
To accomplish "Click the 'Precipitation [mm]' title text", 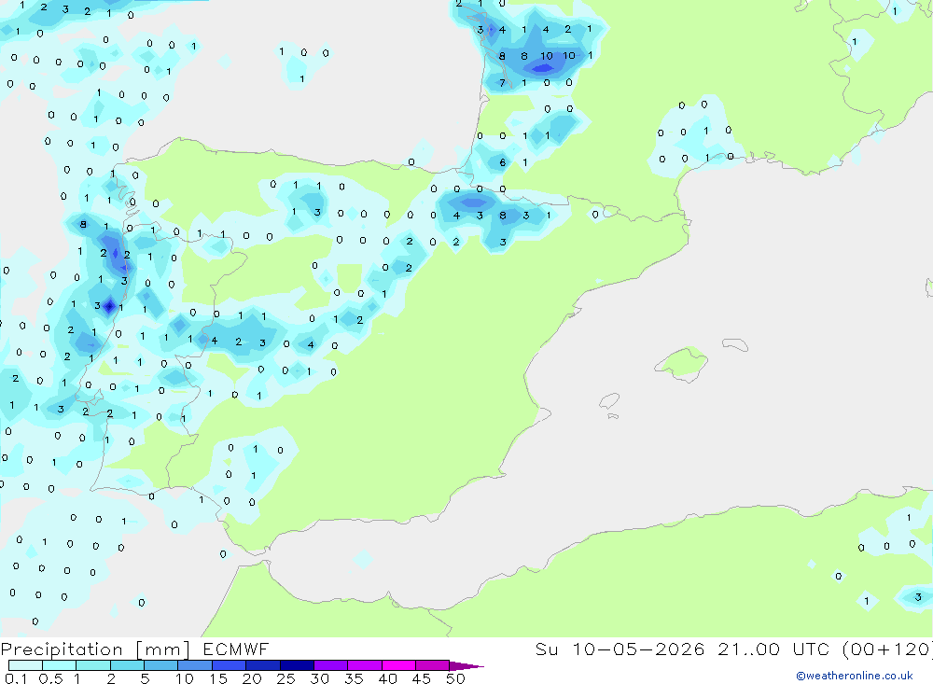I will [95, 649].
